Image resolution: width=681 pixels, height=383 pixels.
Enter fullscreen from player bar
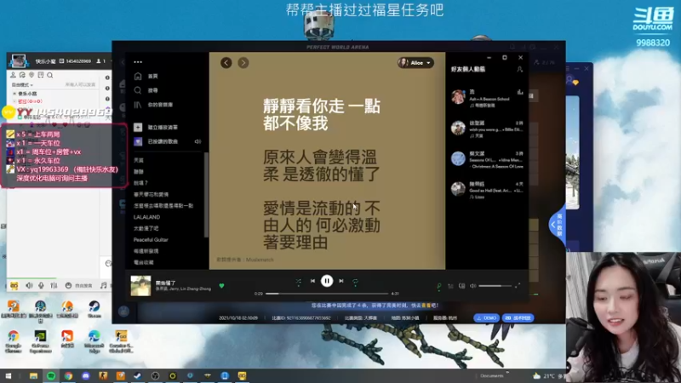pyautogui.click(x=518, y=286)
